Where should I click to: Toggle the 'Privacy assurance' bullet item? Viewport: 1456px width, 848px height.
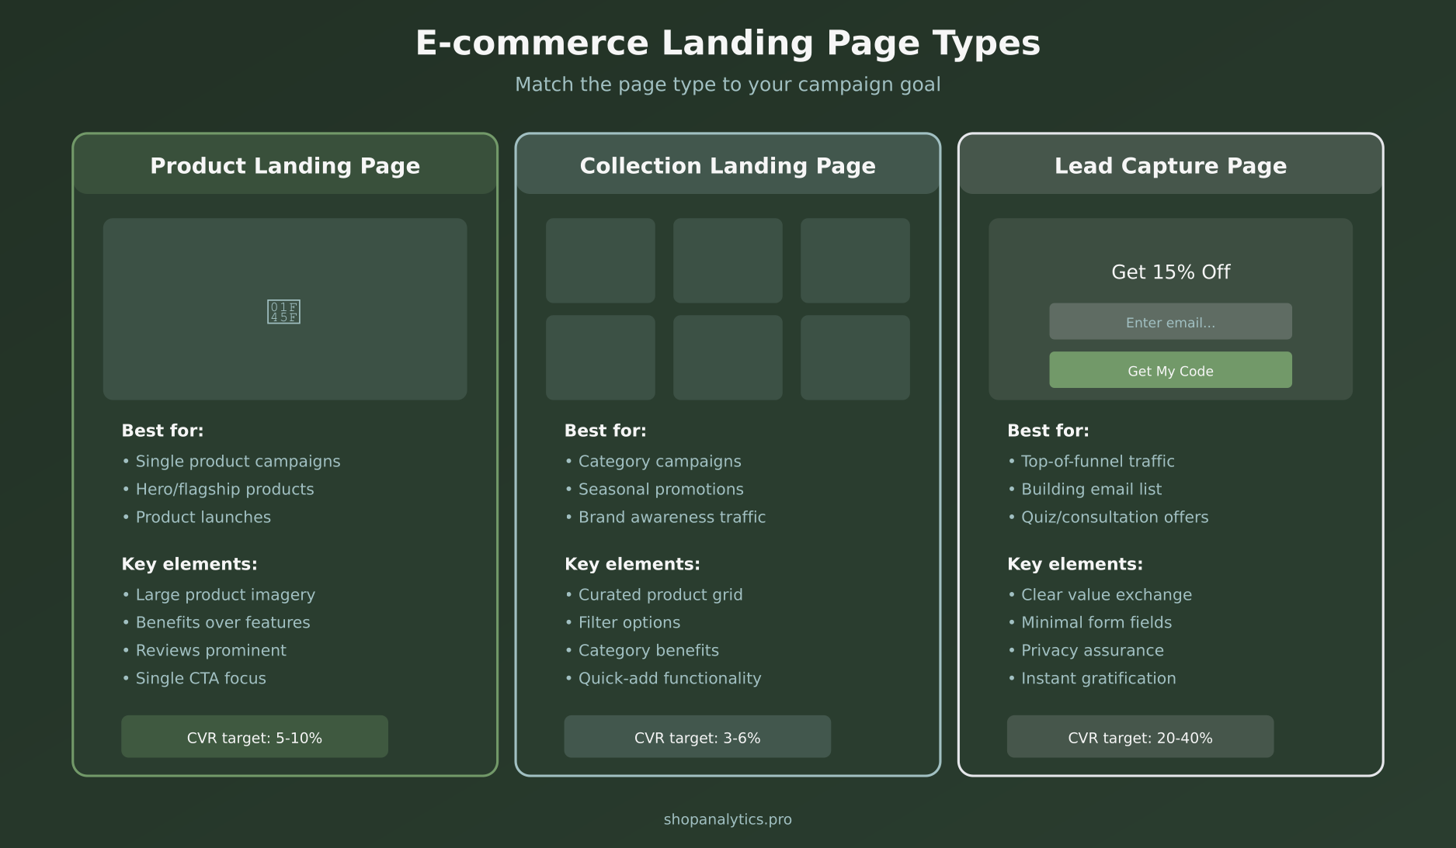pos(1093,650)
